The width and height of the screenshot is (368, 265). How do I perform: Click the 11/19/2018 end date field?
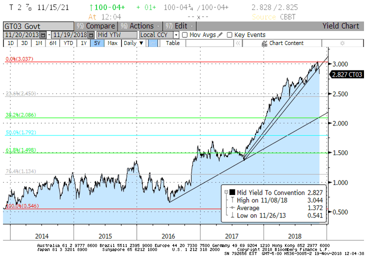point(70,35)
